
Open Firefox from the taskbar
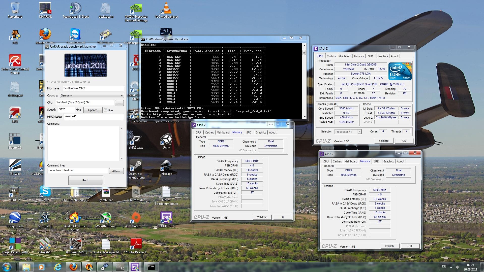coord(73,267)
